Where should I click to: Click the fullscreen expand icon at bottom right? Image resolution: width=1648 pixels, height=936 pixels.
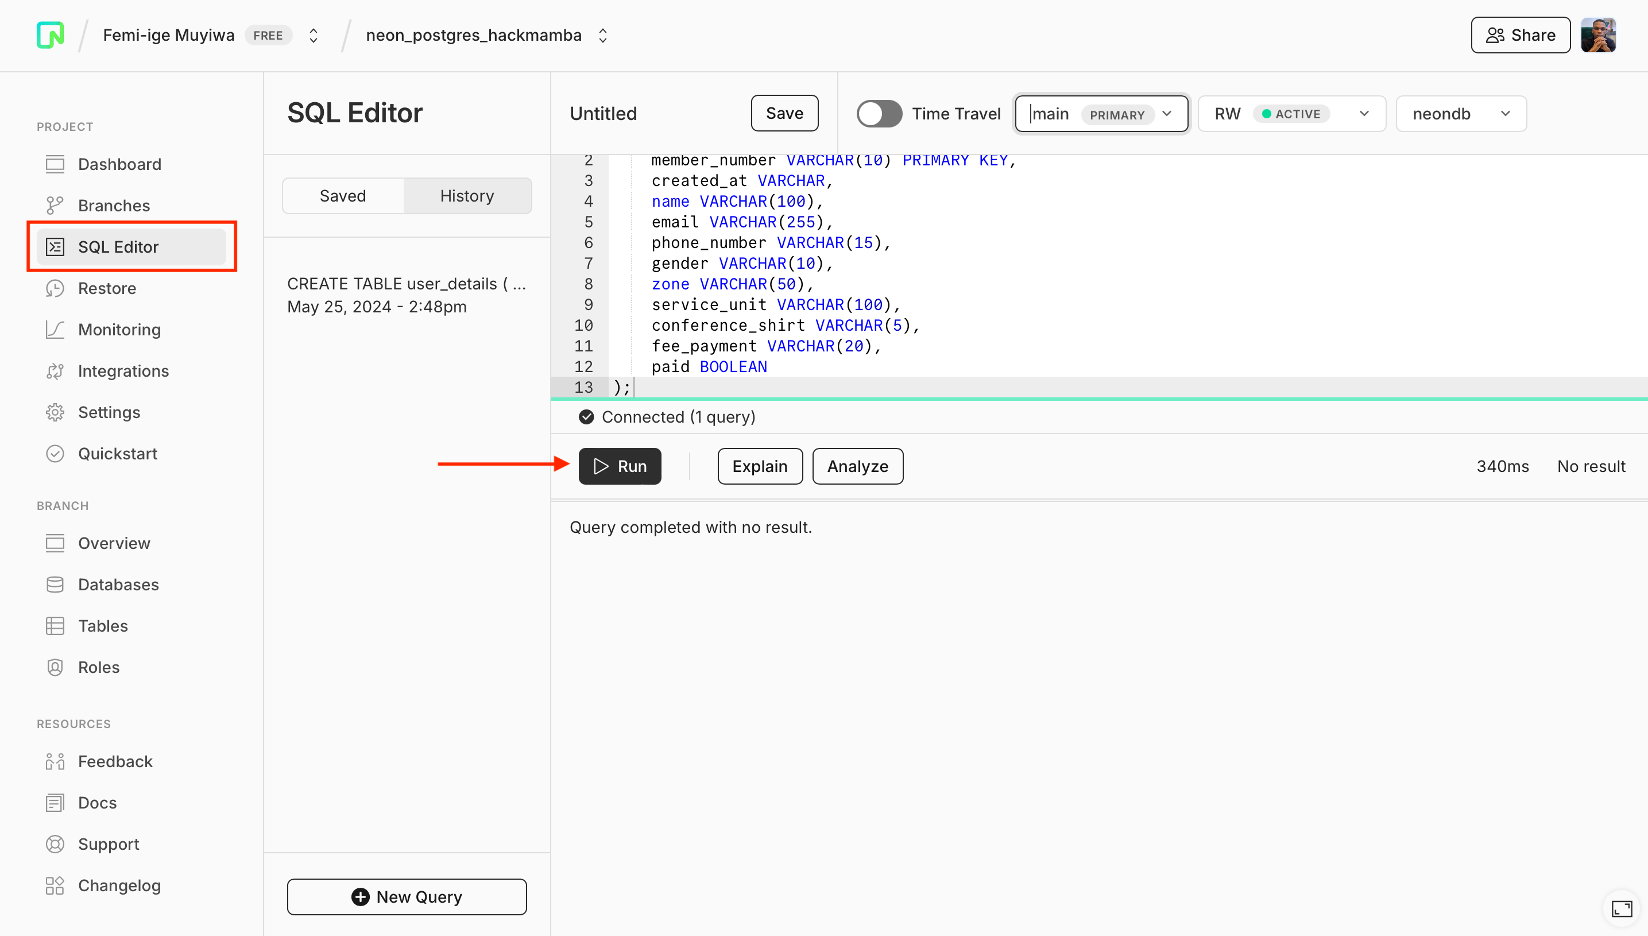tap(1621, 908)
